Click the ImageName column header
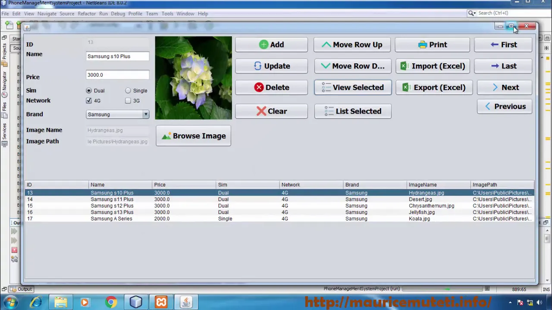The width and height of the screenshot is (552, 310). pyautogui.click(x=439, y=185)
